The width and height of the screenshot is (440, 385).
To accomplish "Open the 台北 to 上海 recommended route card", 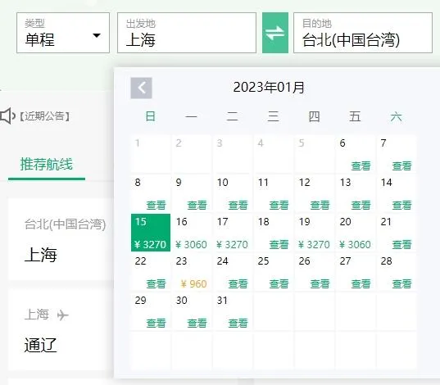I will pos(61,239).
